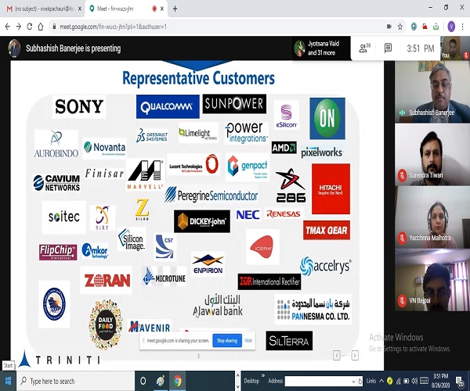Image resolution: width=470 pixels, height=391 pixels.
Task: Open the notification center icon
Action: tap(460, 381)
